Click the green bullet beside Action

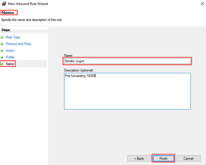coord(2,51)
